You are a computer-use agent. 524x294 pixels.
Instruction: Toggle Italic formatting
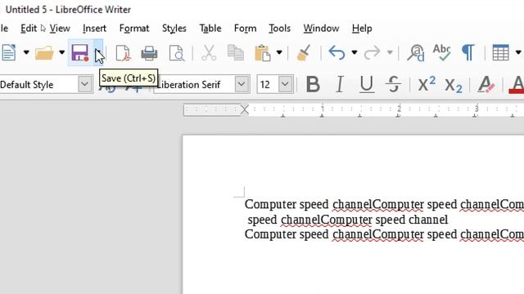(340, 84)
